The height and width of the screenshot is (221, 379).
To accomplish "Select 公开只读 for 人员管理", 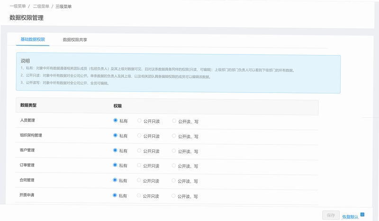I will tap(139, 120).
